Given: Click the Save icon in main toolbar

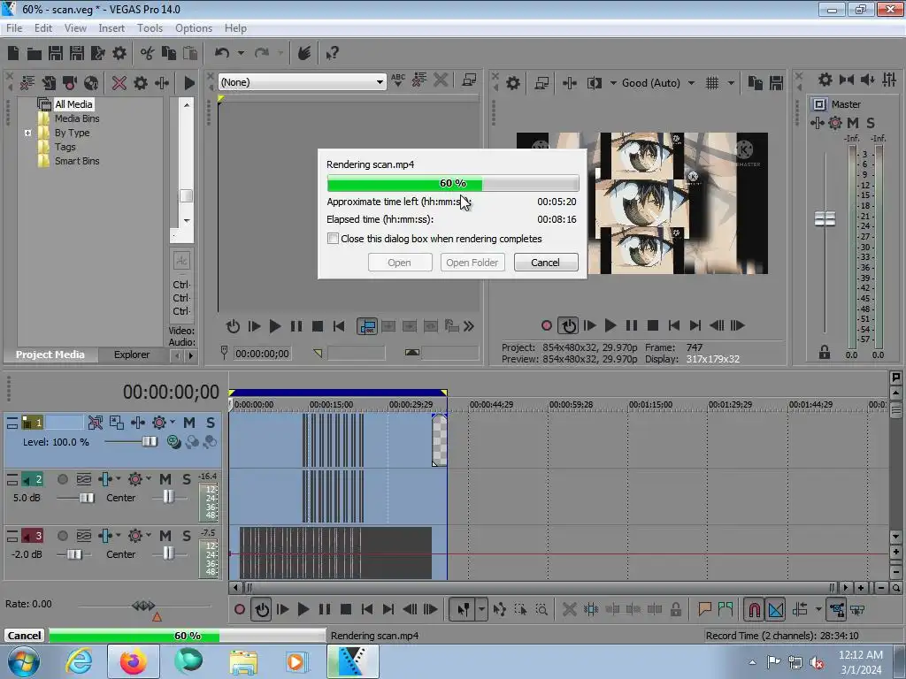Looking at the screenshot, I should pos(56,53).
